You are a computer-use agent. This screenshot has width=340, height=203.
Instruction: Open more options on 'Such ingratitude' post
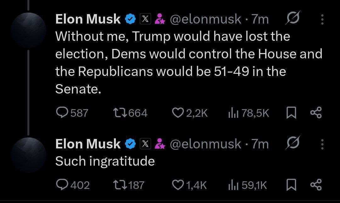tap(322, 144)
